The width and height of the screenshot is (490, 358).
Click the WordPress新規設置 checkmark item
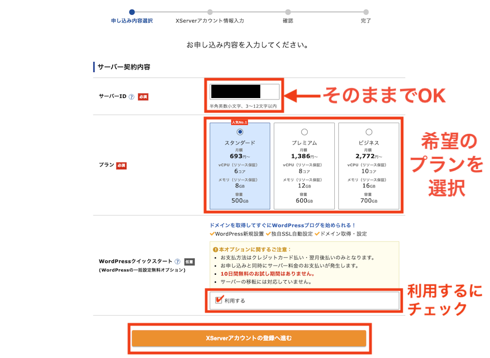[x=238, y=234]
